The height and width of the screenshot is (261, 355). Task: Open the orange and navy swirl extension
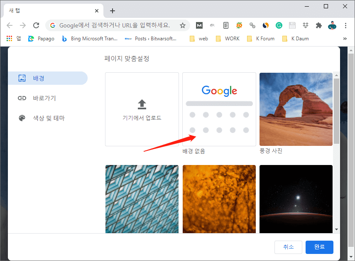266,25
